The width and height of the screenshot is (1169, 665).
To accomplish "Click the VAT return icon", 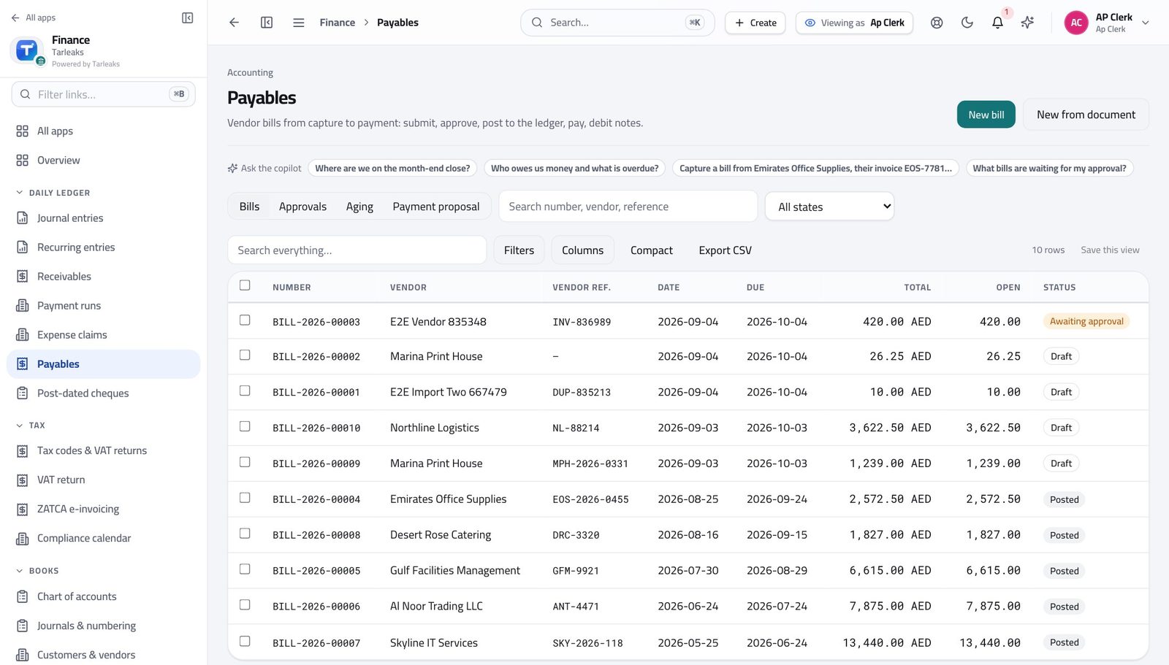I will tap(23, 480).
